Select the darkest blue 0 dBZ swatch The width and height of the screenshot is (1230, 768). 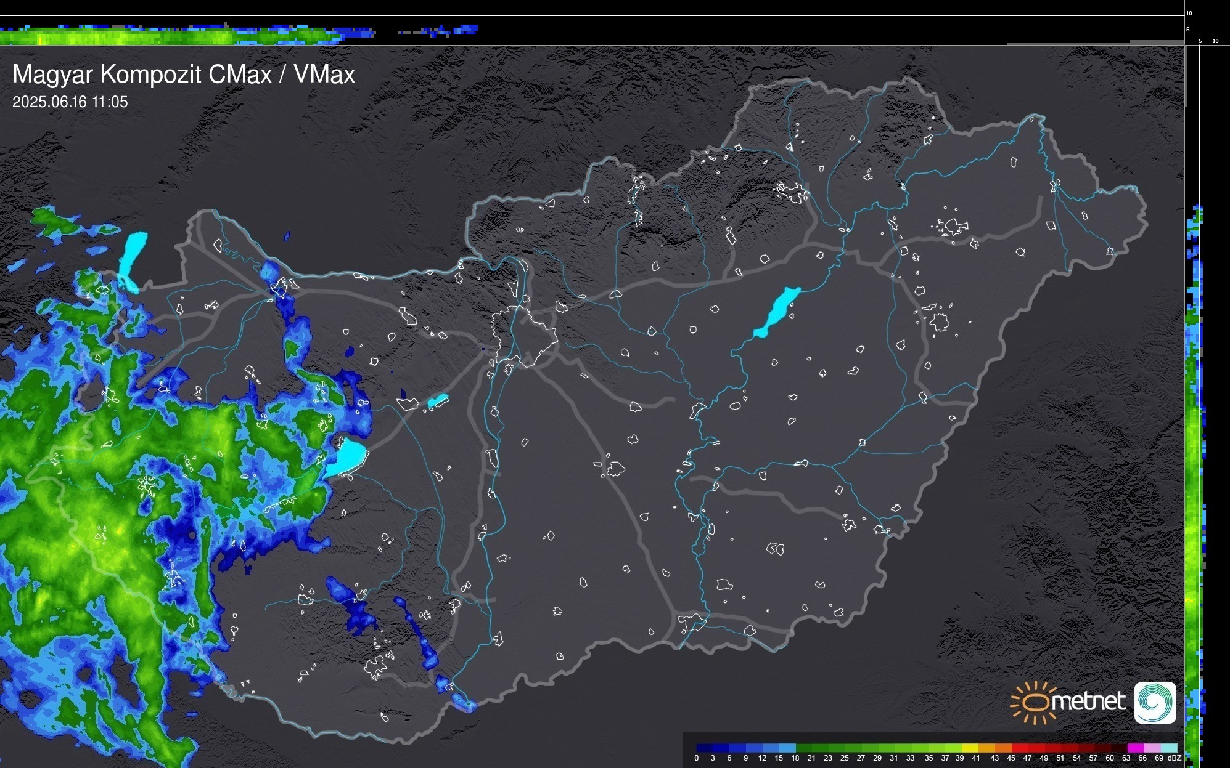(x=705, y=748)
